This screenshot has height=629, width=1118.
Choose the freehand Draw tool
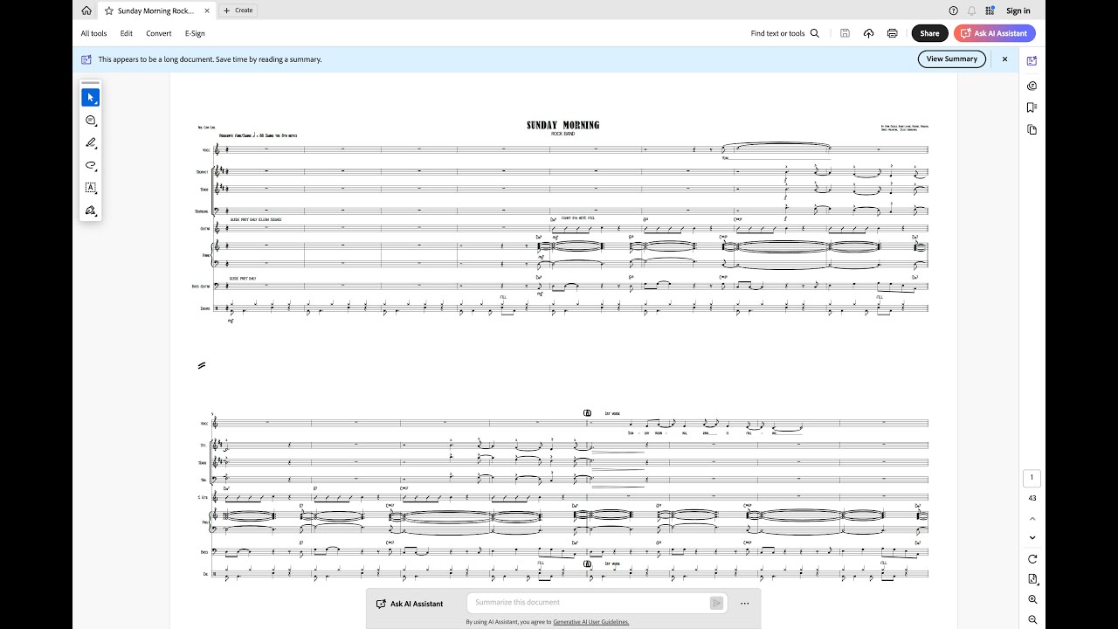(91, 165)
